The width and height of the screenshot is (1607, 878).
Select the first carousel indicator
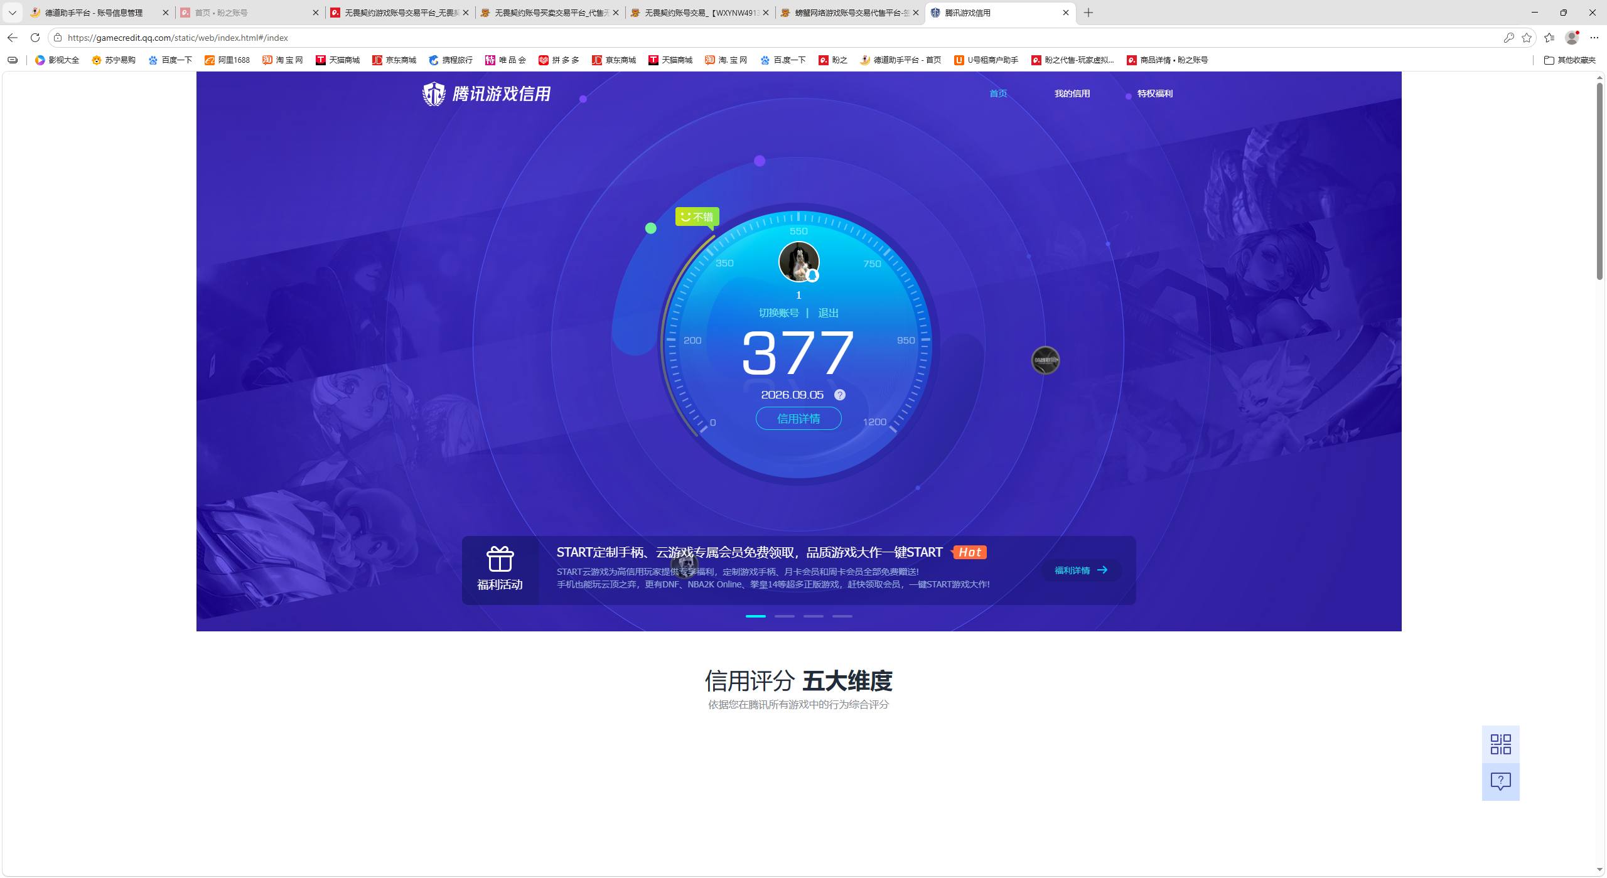pos(756,616)
